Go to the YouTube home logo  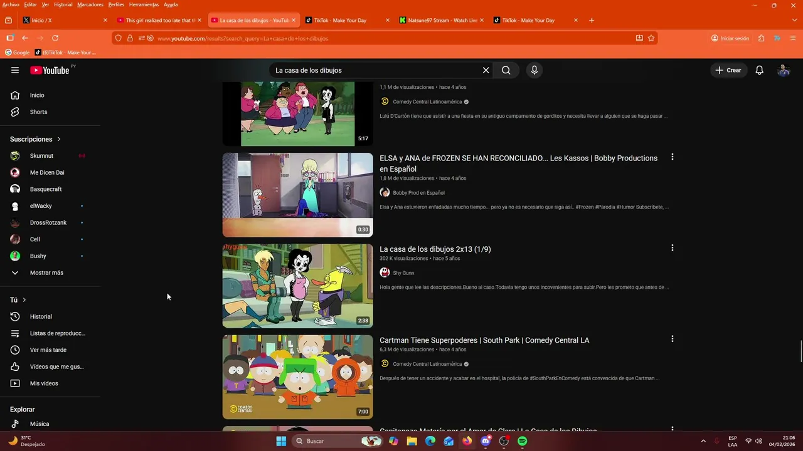[x=50, y=70]
